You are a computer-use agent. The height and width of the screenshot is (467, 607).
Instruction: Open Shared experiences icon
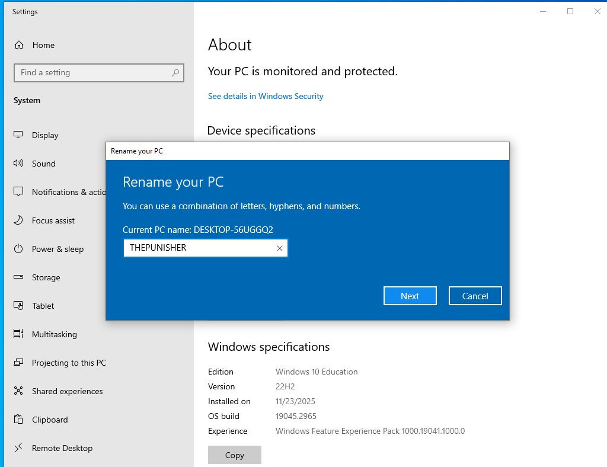18,391
